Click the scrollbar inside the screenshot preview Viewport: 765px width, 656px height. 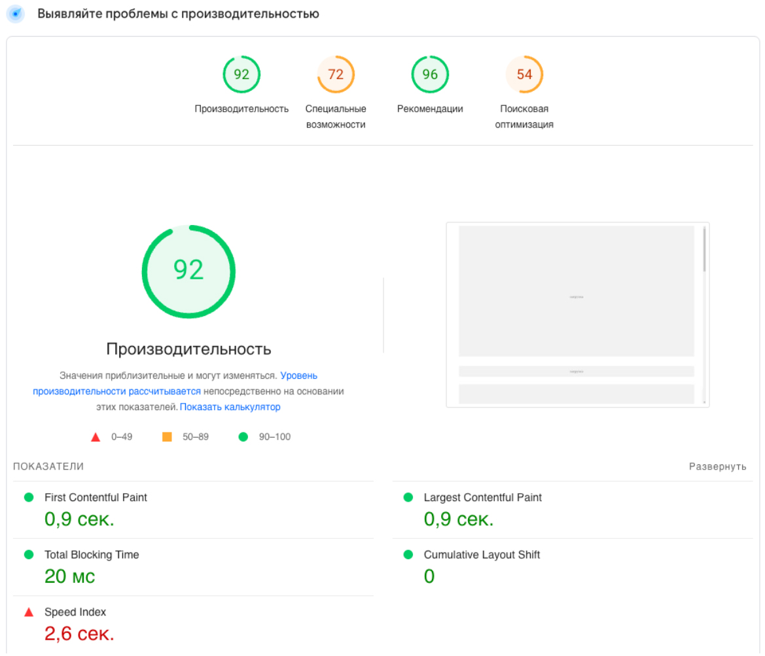pyautogui.click(x=704, y=250)
